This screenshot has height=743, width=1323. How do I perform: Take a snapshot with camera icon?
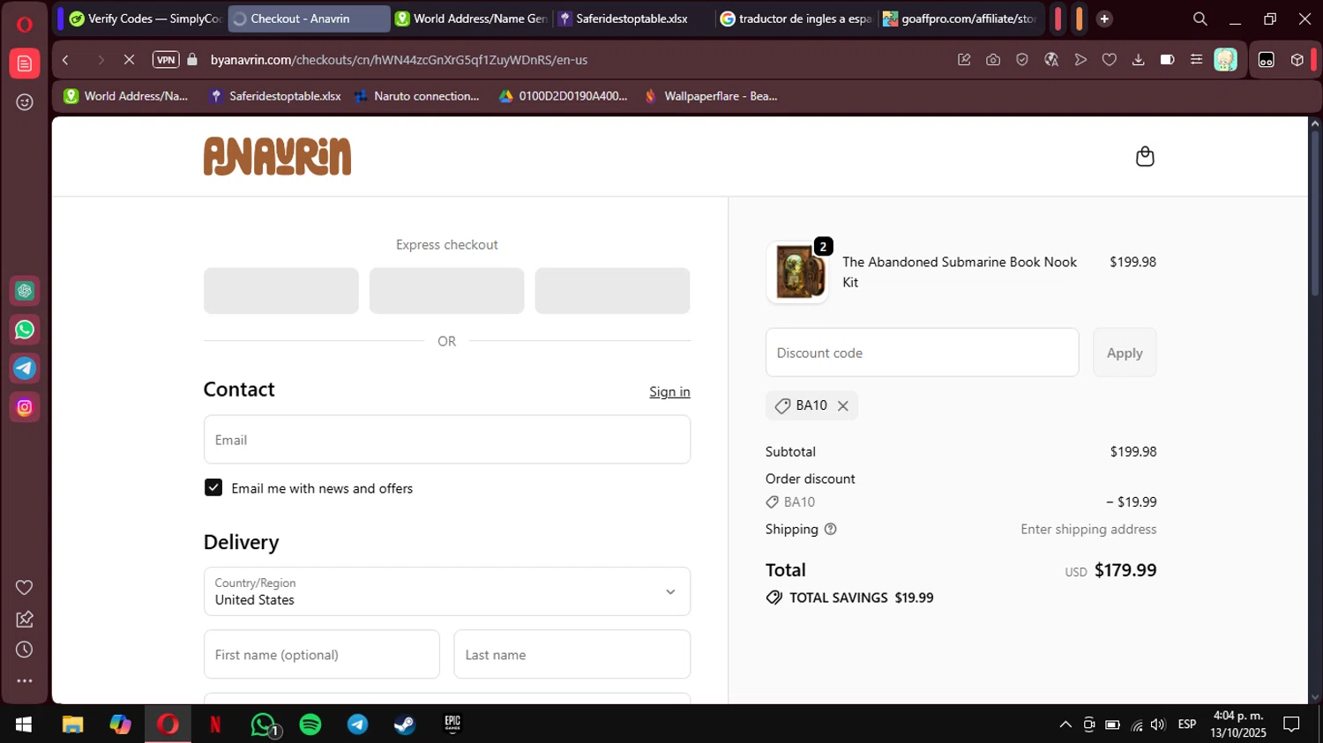click(x=993, y=60)
